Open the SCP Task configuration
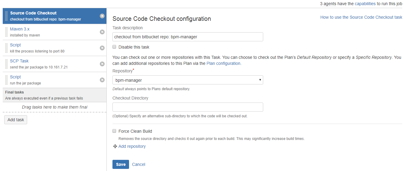404x171 pixels. [19, 61]
